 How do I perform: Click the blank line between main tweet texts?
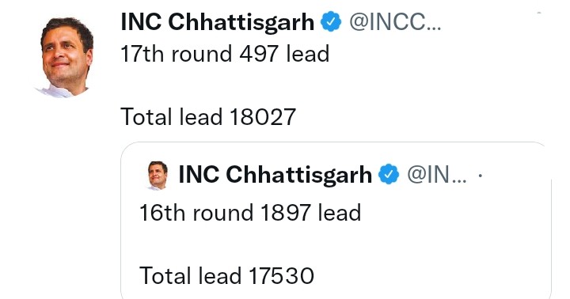[226, 85]
